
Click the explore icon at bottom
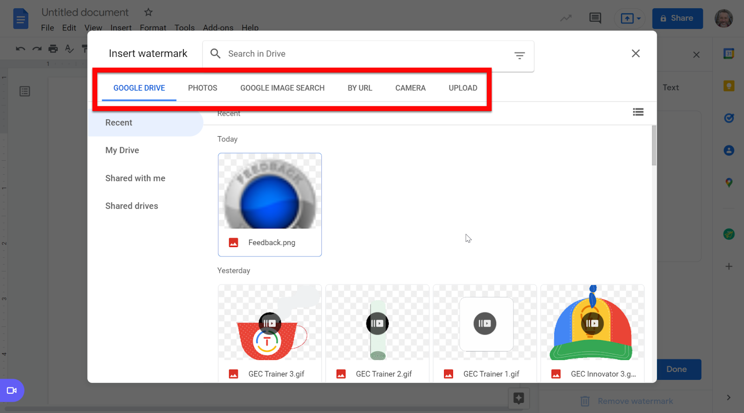tap(518, 398)
